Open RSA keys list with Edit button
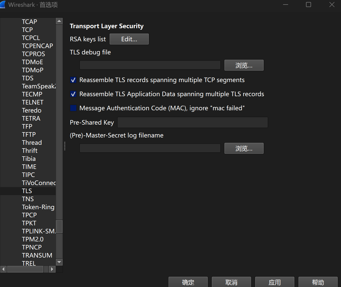Viewport: 341px width, 287px height. click(129, 39)
